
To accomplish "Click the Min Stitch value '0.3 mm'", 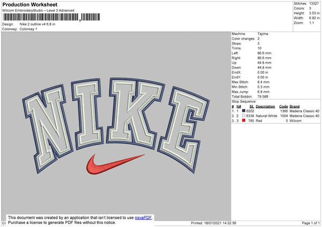I will tap(264, 87).
